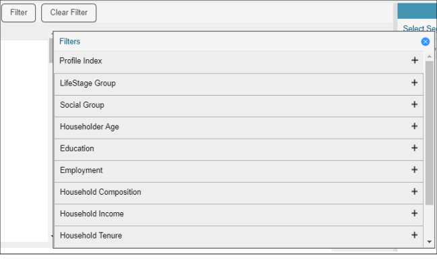Click the Filters panel vertical scrollbar thumb
The image size is (437, 260).
pos(430,133)
